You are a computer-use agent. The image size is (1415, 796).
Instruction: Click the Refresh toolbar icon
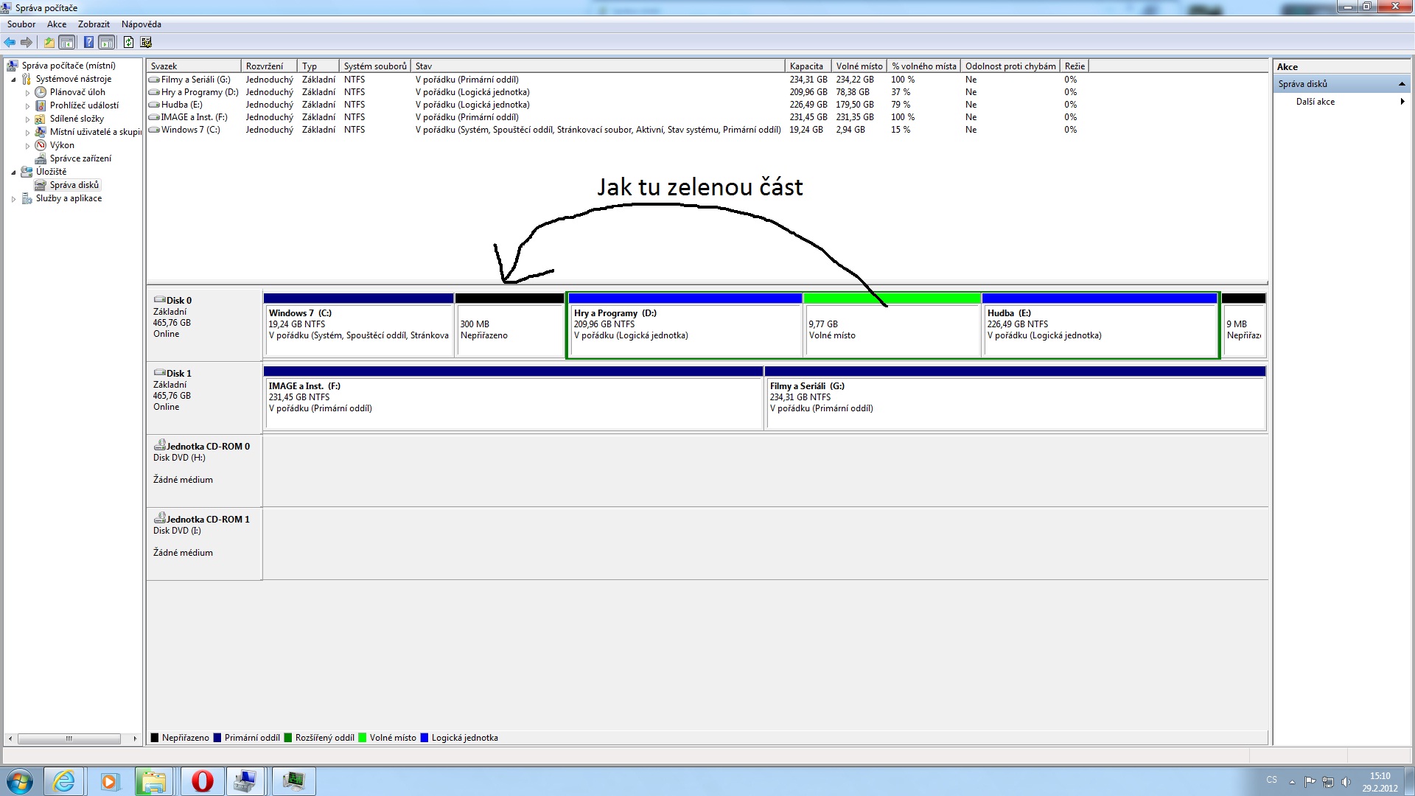click(x=128, y=42)
